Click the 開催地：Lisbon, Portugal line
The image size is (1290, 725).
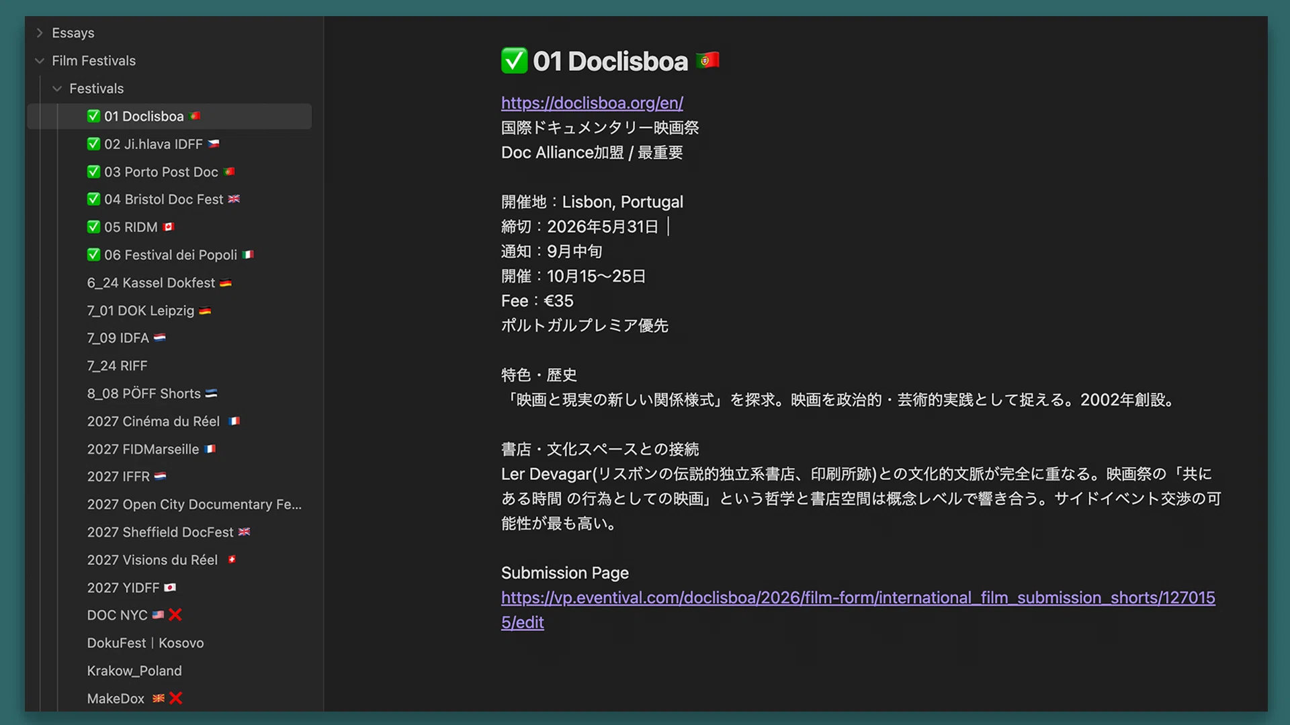(x=592, y=202)
